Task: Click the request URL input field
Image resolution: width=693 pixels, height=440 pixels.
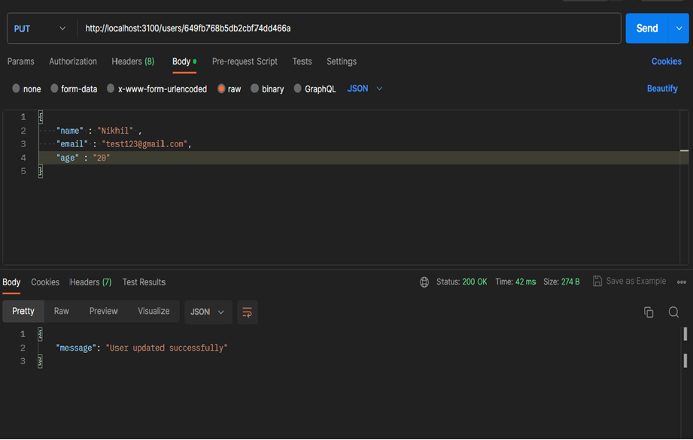Action: 349,29
